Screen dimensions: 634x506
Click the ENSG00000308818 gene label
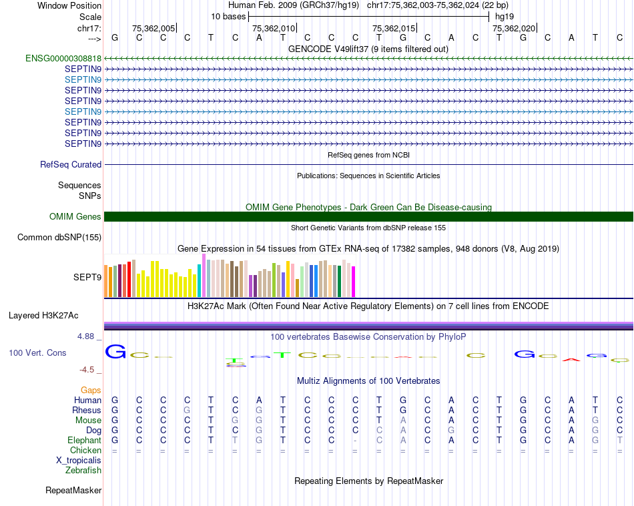[x=63, y=58]
